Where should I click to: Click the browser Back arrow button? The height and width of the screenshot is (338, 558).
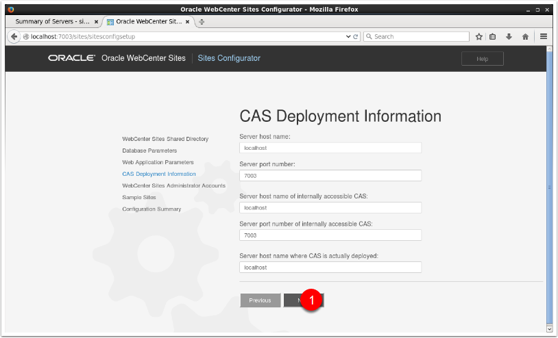[14, 36]
